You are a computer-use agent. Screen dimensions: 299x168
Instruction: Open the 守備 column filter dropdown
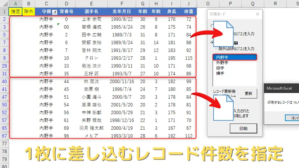(x=55, y=12)
